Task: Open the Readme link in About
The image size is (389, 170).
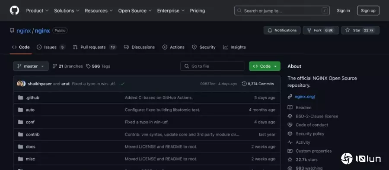Action: 303,107
